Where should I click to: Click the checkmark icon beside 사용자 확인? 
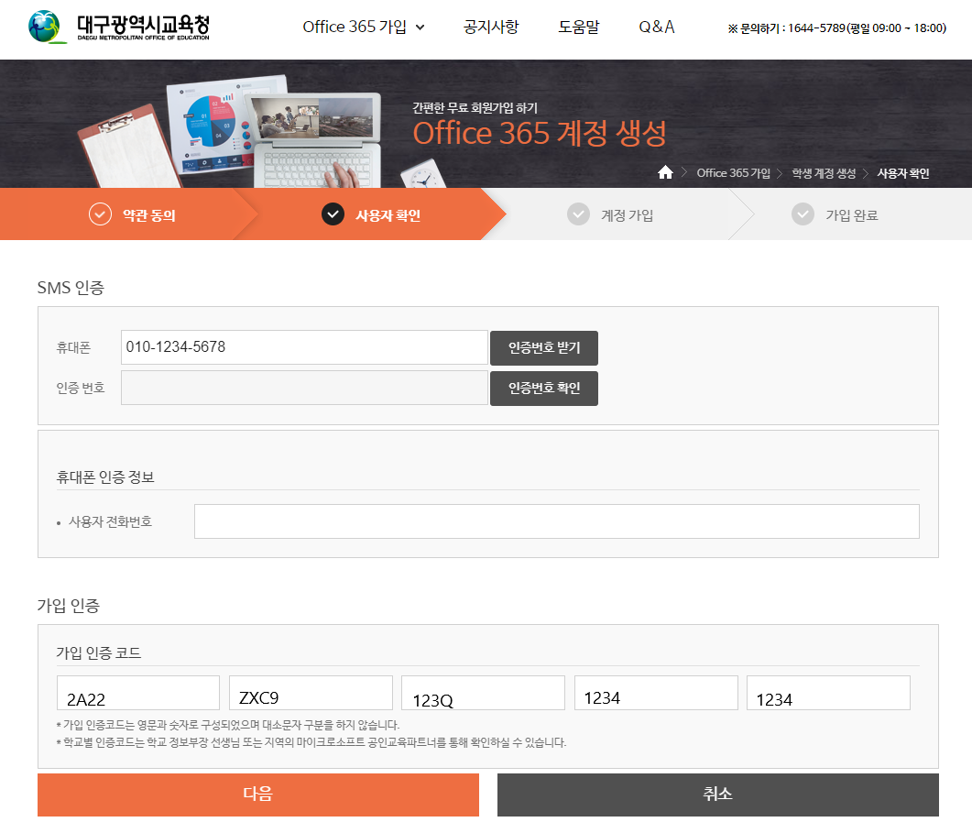333,214
